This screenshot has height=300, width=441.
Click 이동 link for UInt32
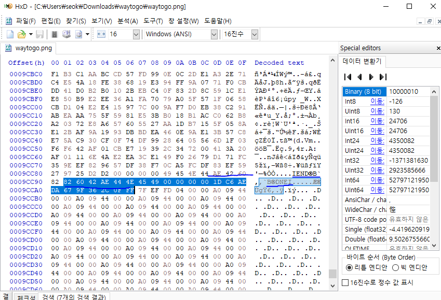(377, 170)
